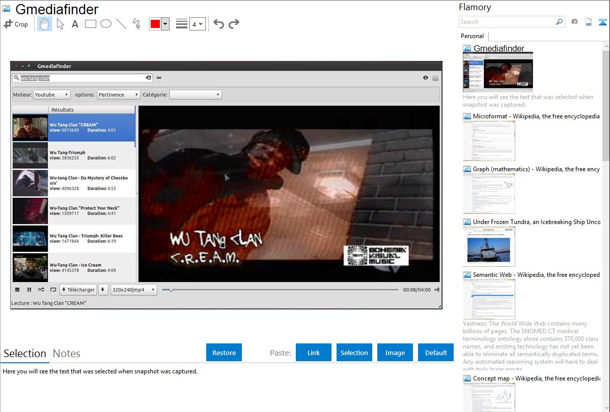Open the color dropdown arrow beside red swatch

pos(165,24)
